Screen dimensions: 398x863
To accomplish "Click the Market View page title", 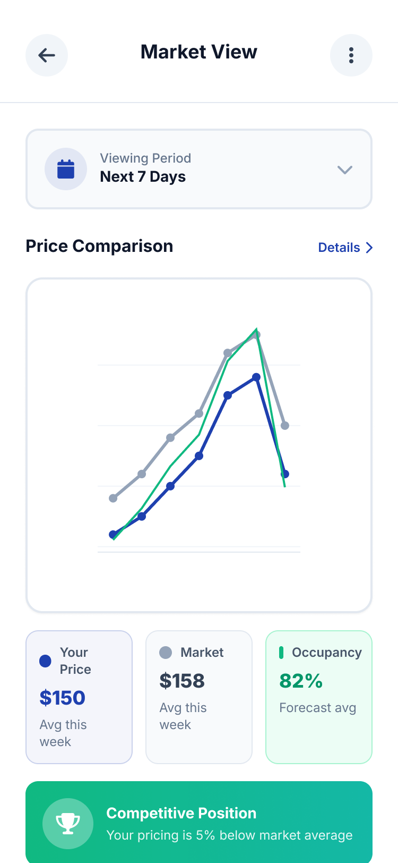I will coord(199,52).
